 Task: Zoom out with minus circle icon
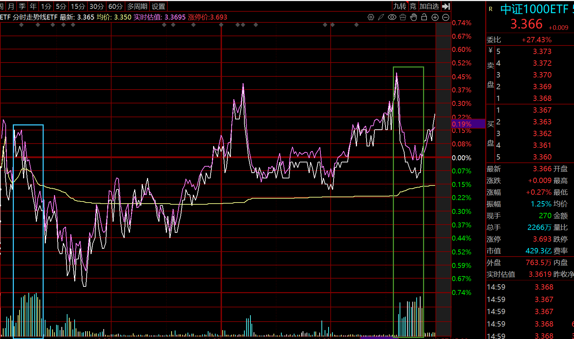click(x=446, y=17)
